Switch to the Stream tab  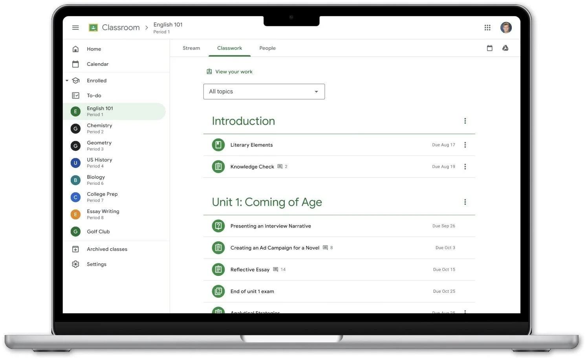tap(191, 48)
